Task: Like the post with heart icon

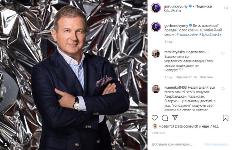Action: tap(155, 118)
